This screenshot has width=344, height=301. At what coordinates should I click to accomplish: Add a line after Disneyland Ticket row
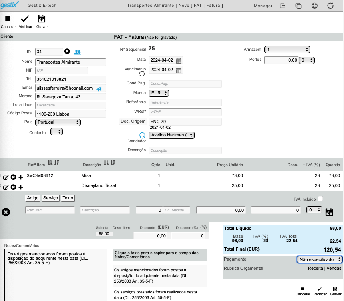[21, 187]
